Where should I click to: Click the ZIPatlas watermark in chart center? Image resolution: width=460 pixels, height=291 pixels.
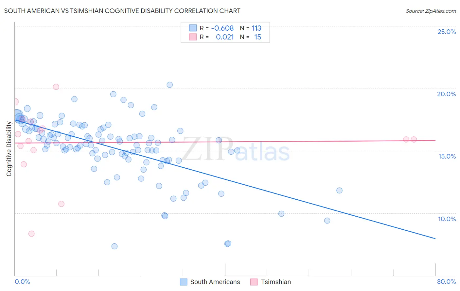(236, 149)
